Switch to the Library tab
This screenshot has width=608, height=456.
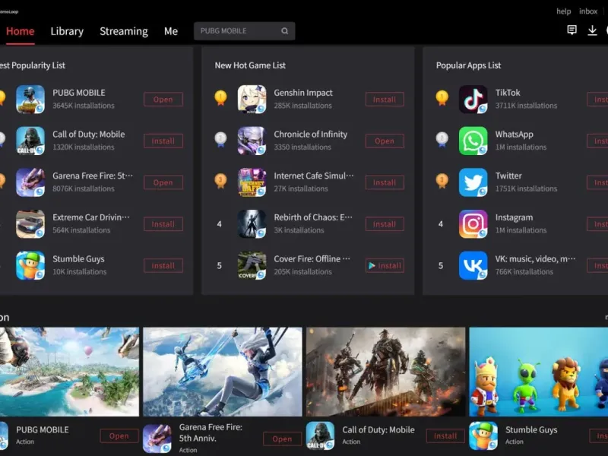67,31
